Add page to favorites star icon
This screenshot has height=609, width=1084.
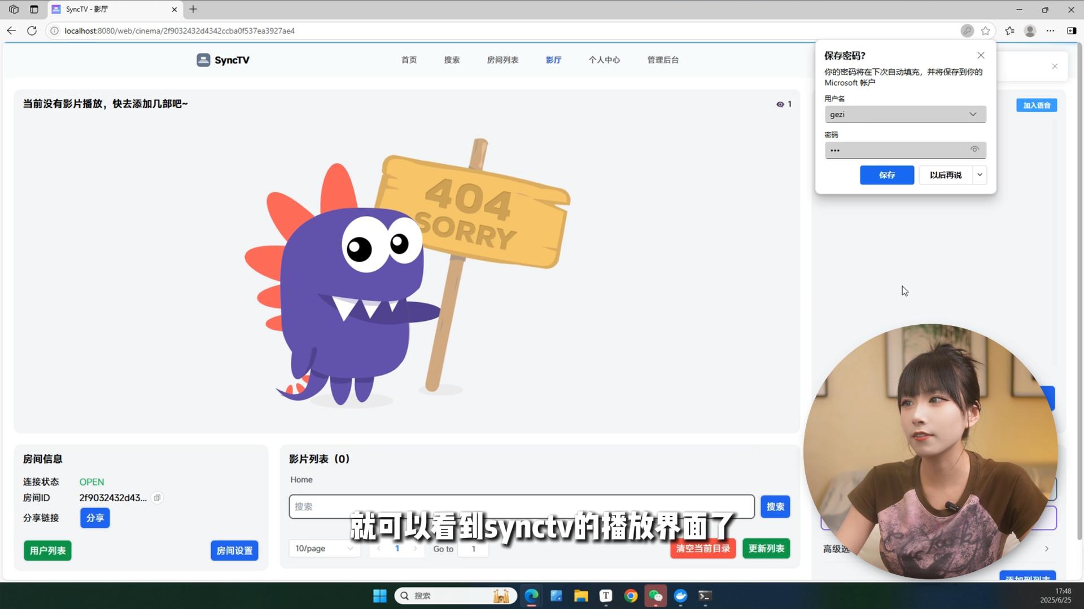click(x=986, y=31)
